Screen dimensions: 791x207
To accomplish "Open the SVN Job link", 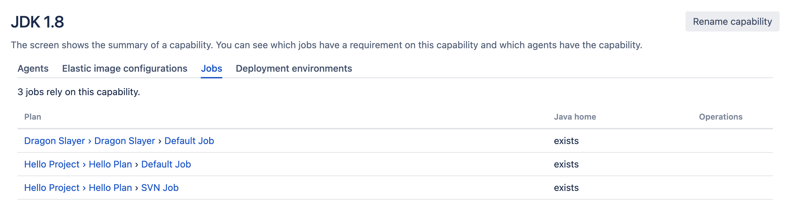I will (x=160, y=188).
